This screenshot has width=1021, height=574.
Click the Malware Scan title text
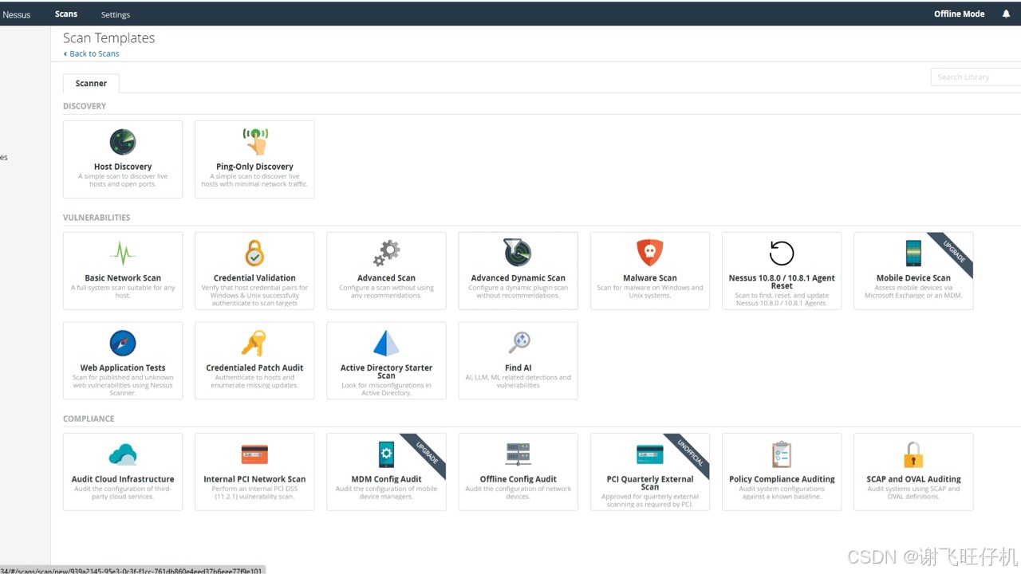[650, 278]
